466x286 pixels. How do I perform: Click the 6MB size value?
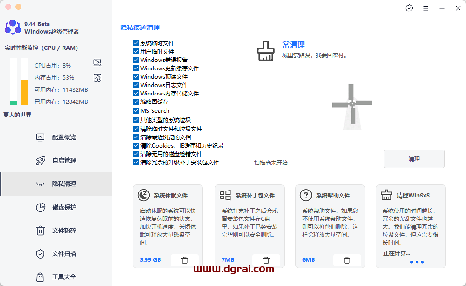click(308, 260)
